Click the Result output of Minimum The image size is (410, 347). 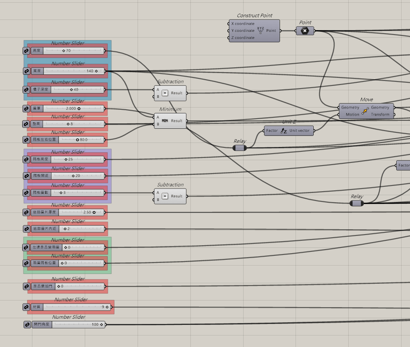177,121
